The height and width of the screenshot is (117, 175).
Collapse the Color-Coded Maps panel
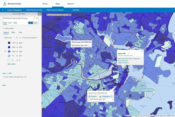click(40, 14)
